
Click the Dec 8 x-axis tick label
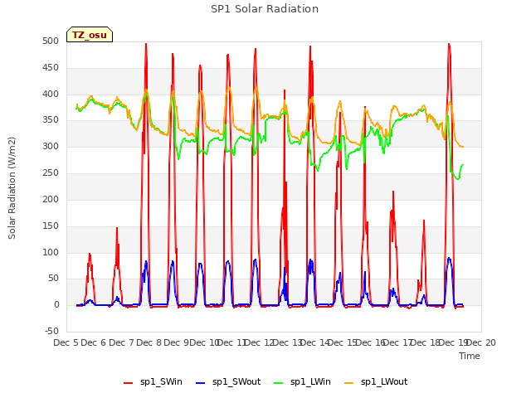pyautogui.click(x=149, y=342)
